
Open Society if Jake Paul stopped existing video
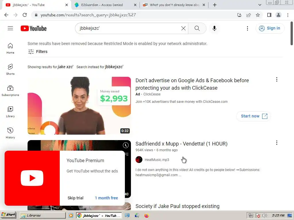(177, 206)
